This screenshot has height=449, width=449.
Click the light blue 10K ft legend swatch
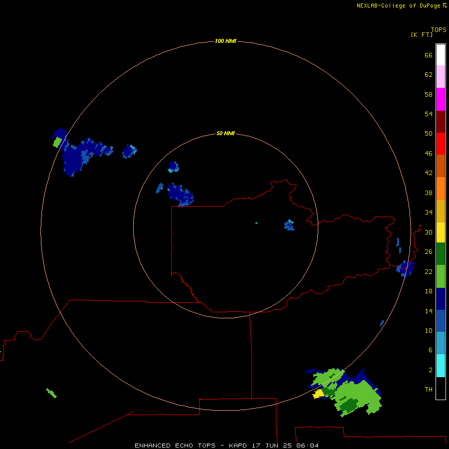coord(441,343)
